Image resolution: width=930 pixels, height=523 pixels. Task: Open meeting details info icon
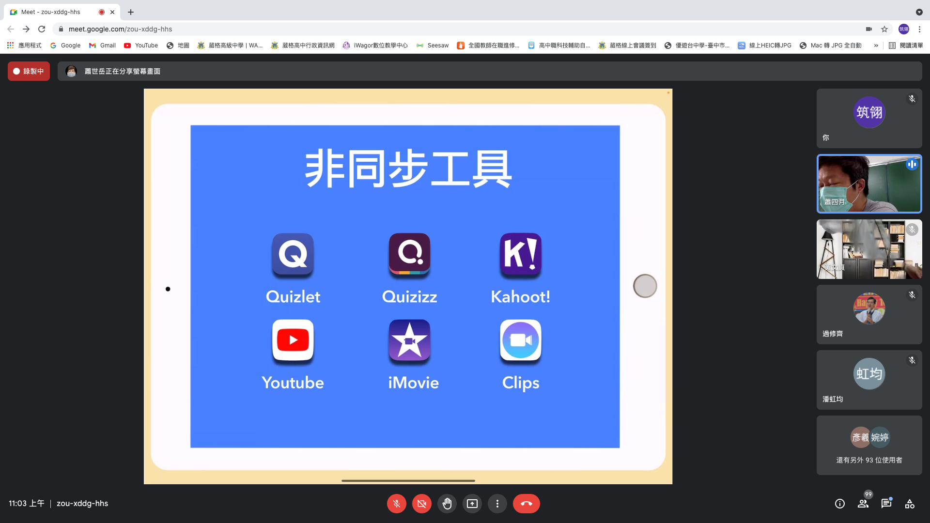click(839, 504)
